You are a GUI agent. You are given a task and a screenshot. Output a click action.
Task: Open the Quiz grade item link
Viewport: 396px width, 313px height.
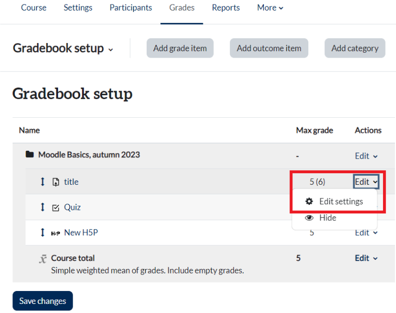click(72, 207)
